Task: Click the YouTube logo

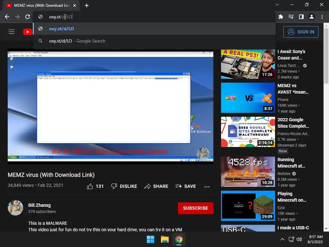Action: point(28,32)
